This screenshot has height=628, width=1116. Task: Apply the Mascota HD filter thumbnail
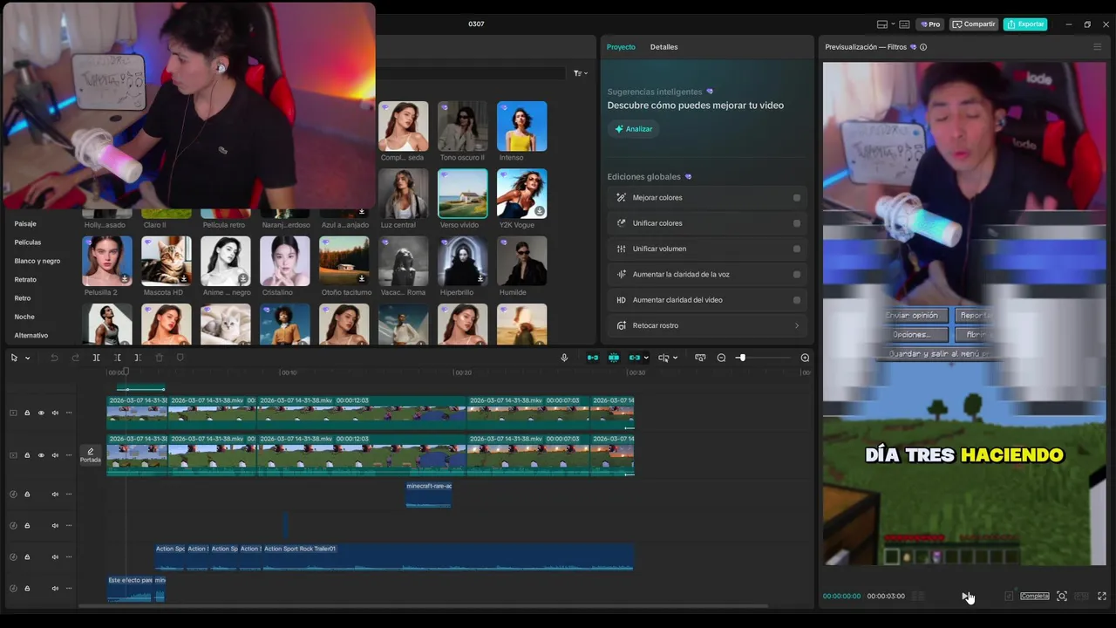click(x=167, y=261)
